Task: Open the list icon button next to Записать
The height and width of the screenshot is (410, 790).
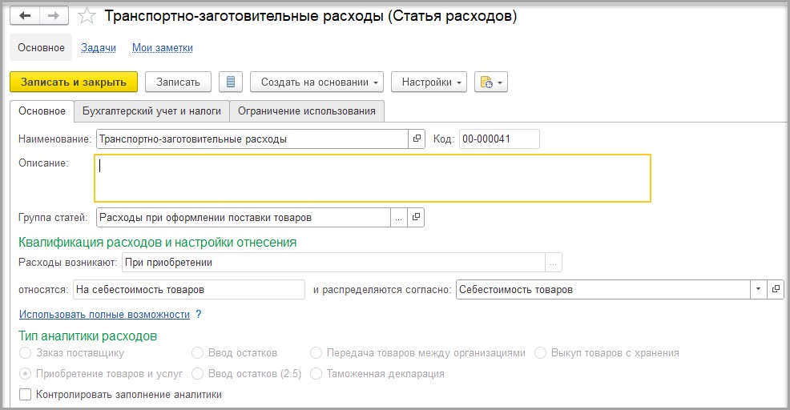Action: (231, 82)
